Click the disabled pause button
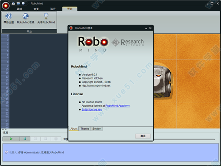This screenshot has width=221, height=166. pos(35,139)
